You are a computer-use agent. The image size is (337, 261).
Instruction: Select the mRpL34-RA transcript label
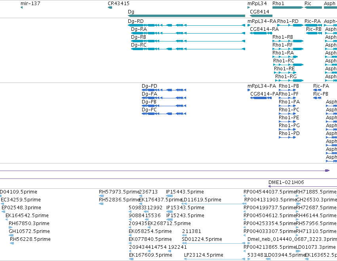pos(262,21)
